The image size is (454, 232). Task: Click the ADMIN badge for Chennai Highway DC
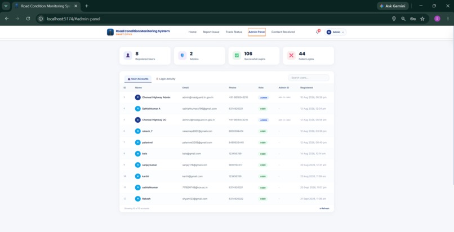[x=264, y=120]
